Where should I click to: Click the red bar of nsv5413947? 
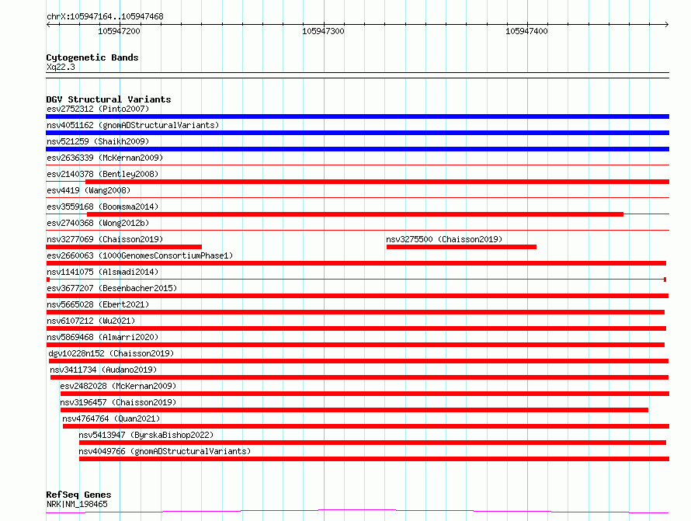point(373,443)
